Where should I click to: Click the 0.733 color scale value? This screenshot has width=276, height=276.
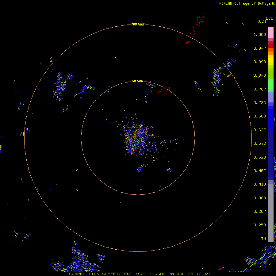point(260,103)
